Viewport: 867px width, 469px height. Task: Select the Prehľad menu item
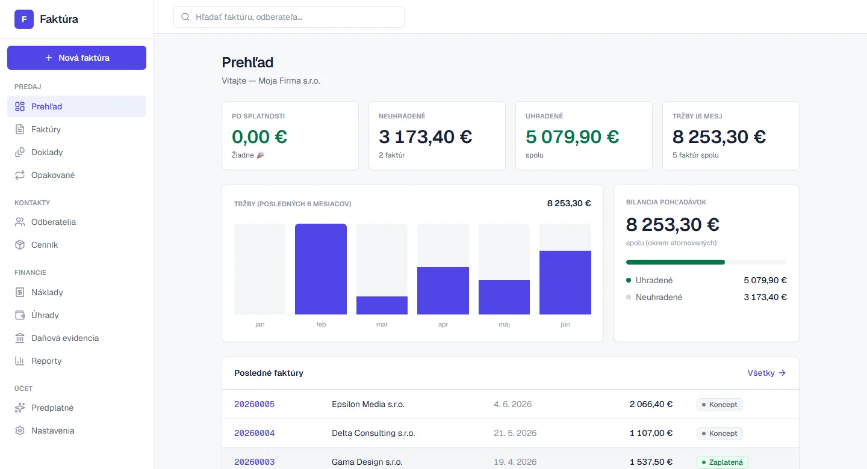point(76,106)
